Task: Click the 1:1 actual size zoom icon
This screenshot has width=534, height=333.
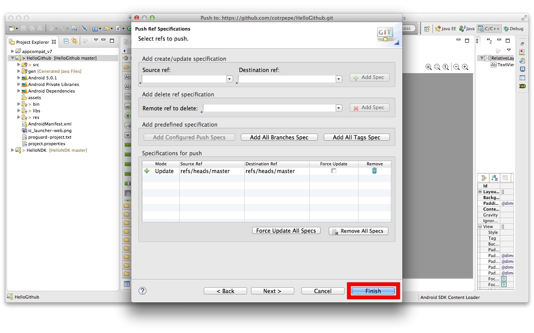Action: 445,67
